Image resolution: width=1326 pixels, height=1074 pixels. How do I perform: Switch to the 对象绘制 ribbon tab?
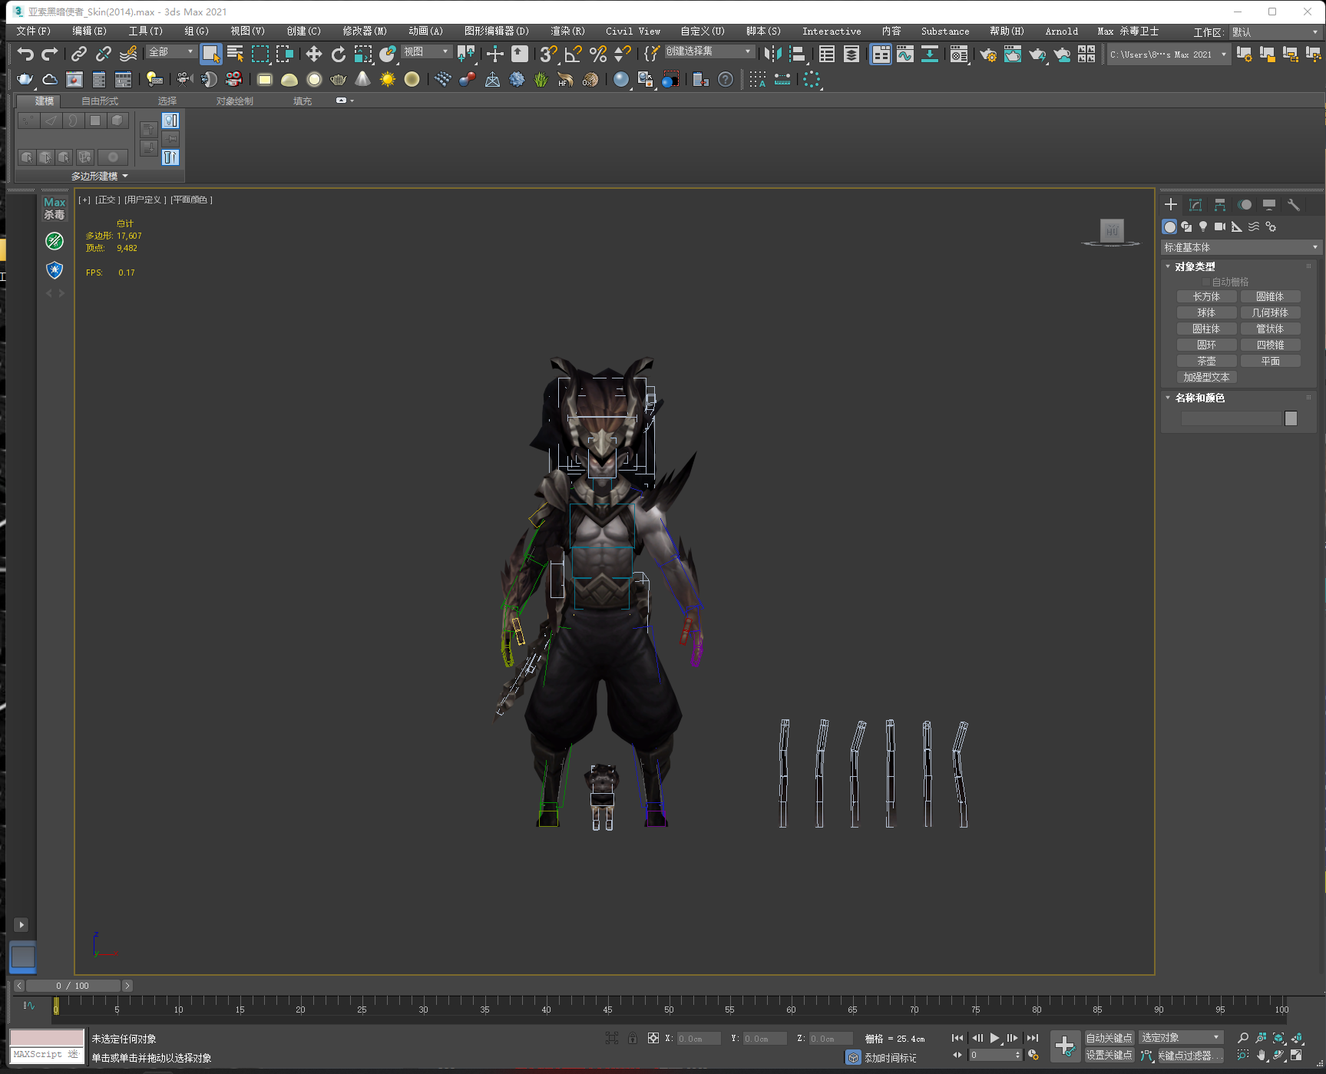(234, 101)
